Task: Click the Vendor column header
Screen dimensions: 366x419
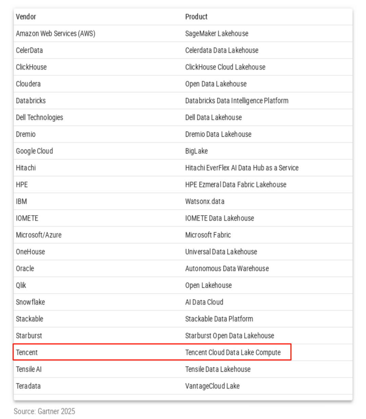Action: [26, 17]
